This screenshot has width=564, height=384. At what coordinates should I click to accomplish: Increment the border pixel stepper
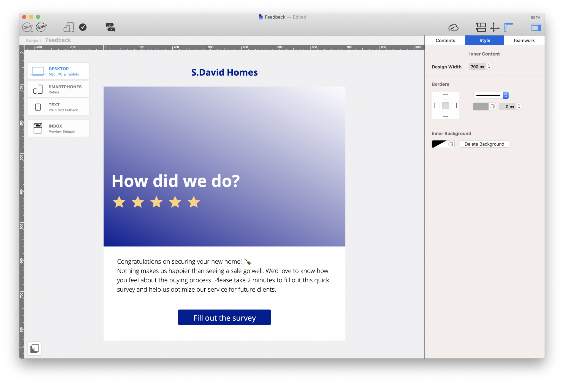coord(519,105)
